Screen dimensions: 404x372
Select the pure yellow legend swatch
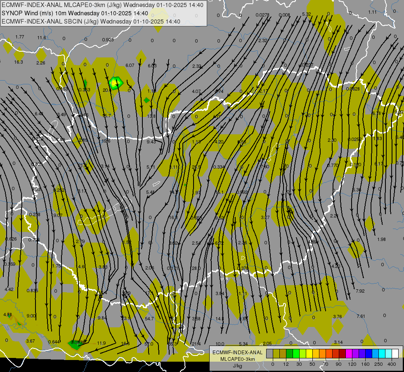tap(309, 353)
